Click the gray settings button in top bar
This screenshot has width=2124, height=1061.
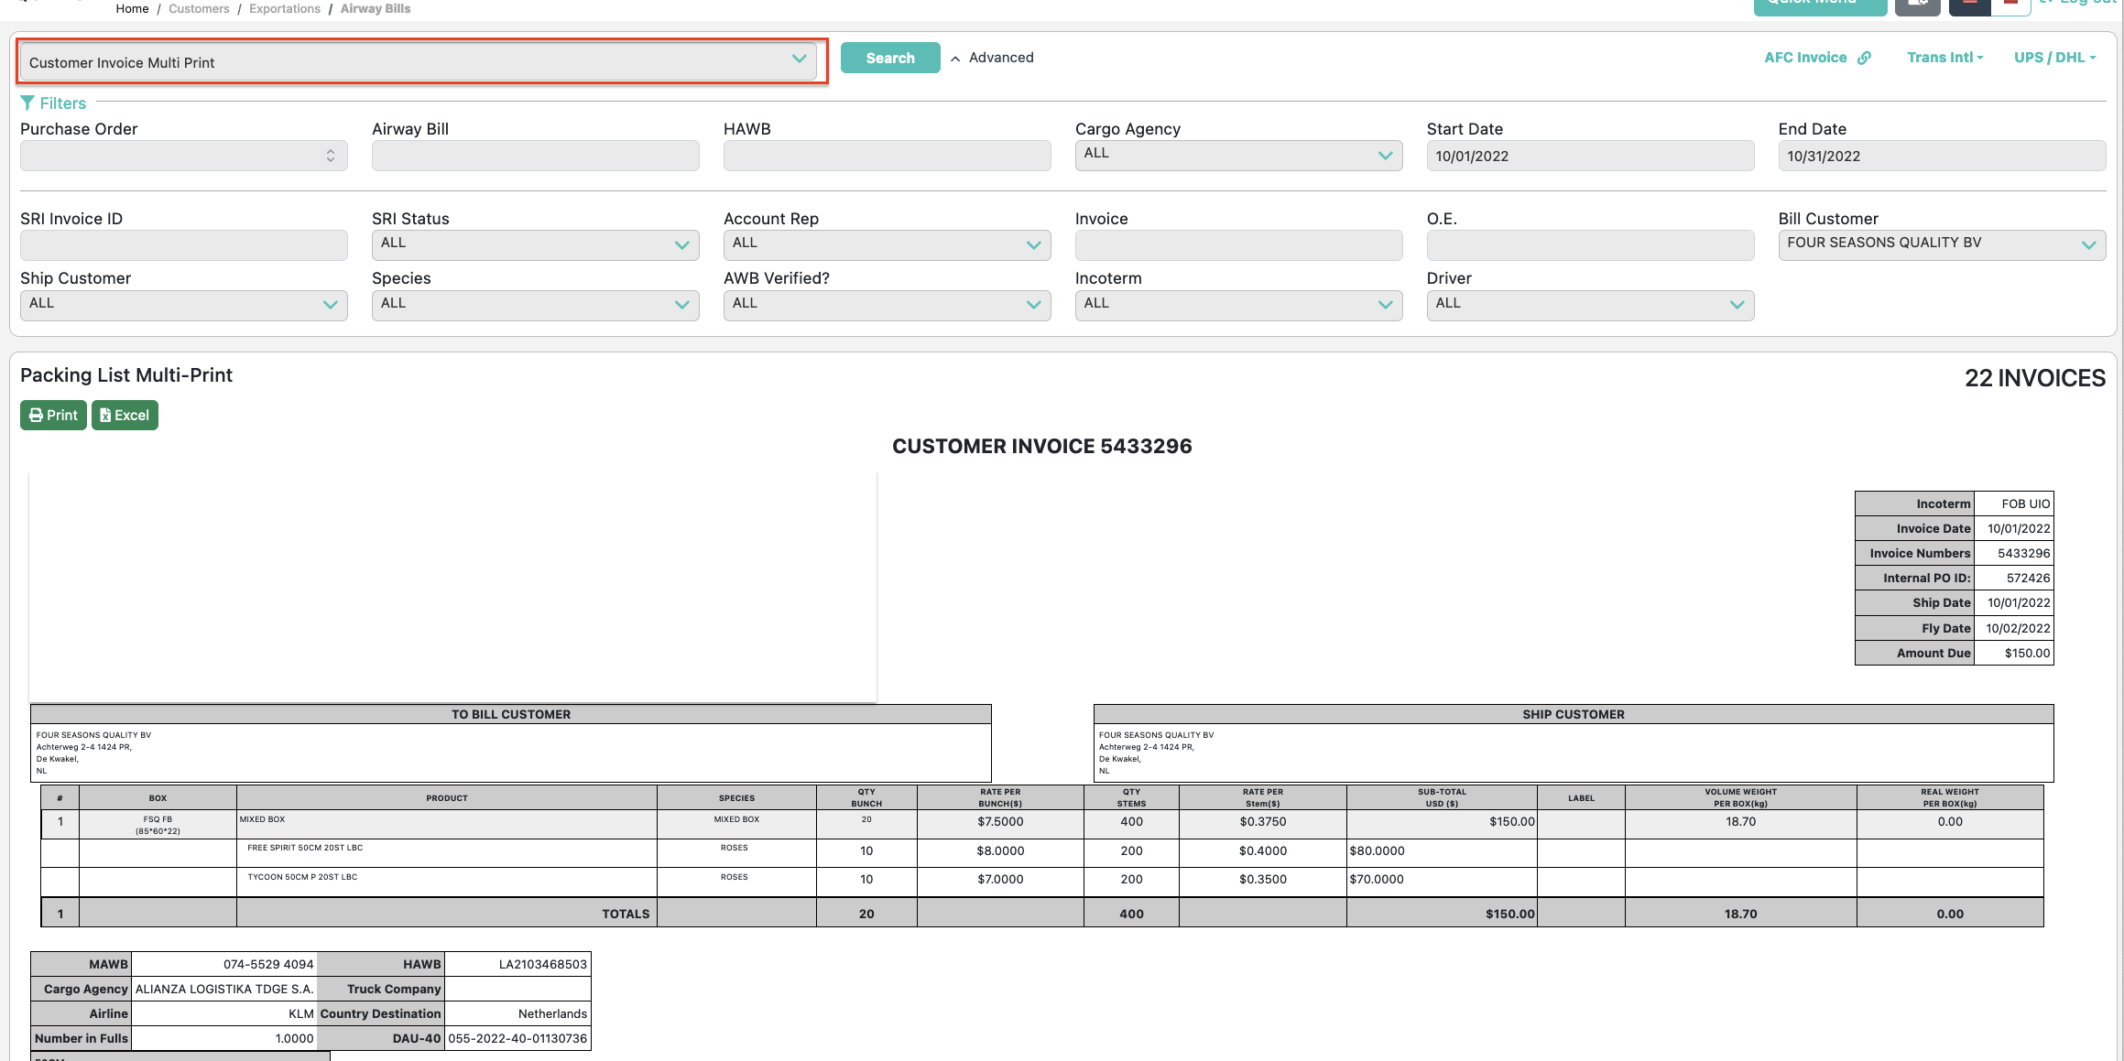1917,5
